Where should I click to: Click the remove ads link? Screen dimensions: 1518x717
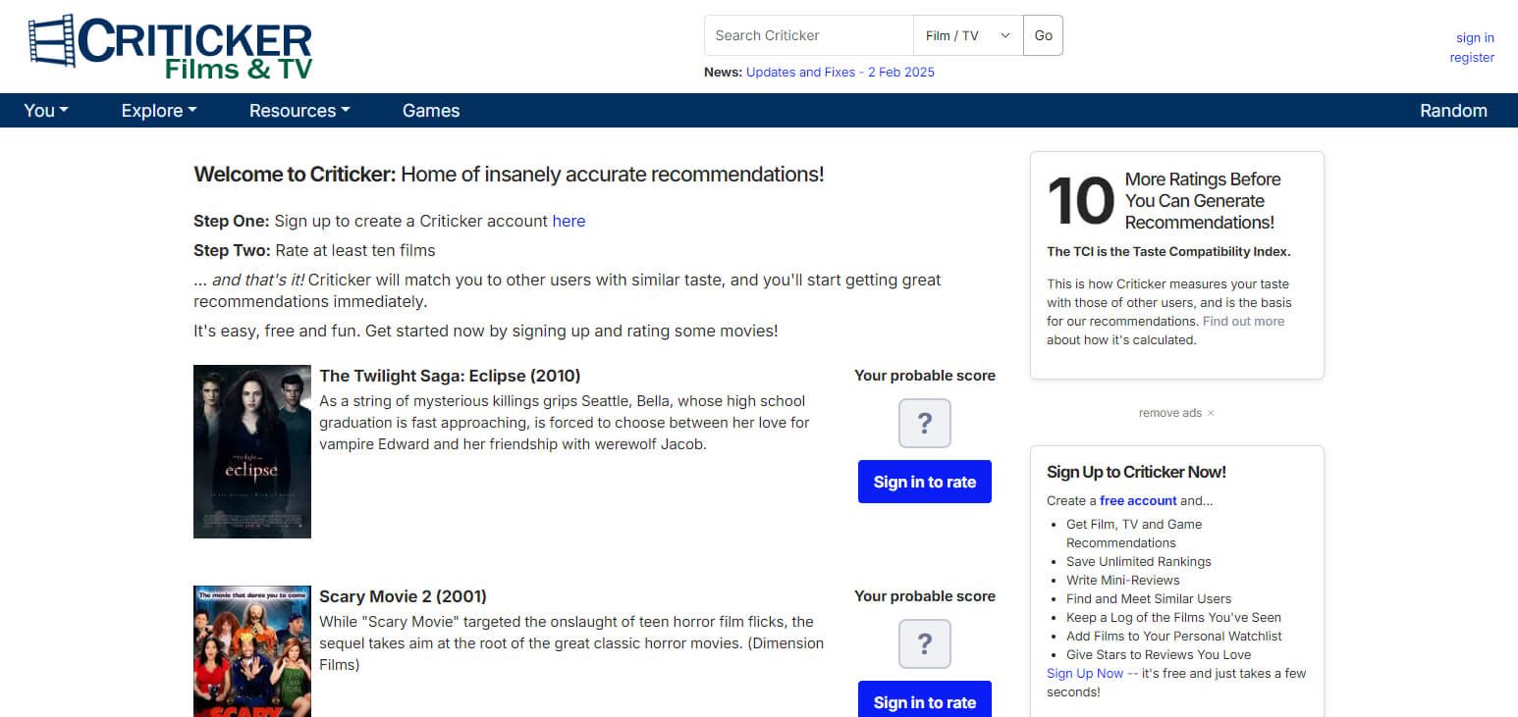pyautogui.click(x=1176, y=413)
